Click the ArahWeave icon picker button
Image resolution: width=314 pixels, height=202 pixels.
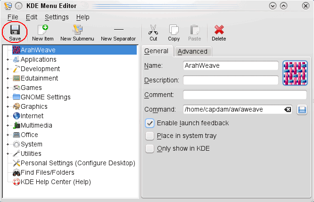point(295,73)
